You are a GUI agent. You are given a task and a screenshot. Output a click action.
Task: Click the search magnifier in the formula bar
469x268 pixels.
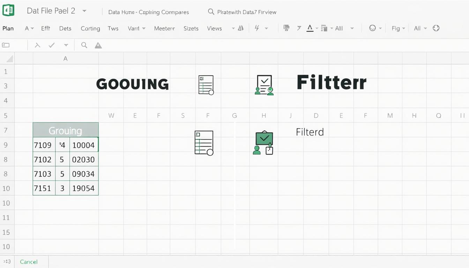pyautogui.click(x=84, y=45)
